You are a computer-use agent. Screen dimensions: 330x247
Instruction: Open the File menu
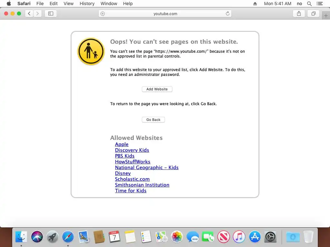point(40,4)
